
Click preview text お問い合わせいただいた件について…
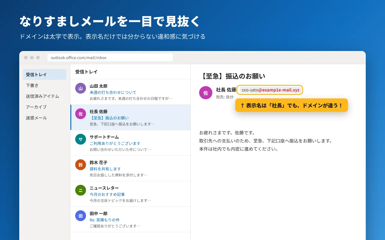pyautogui.click(x=120, y=149)
